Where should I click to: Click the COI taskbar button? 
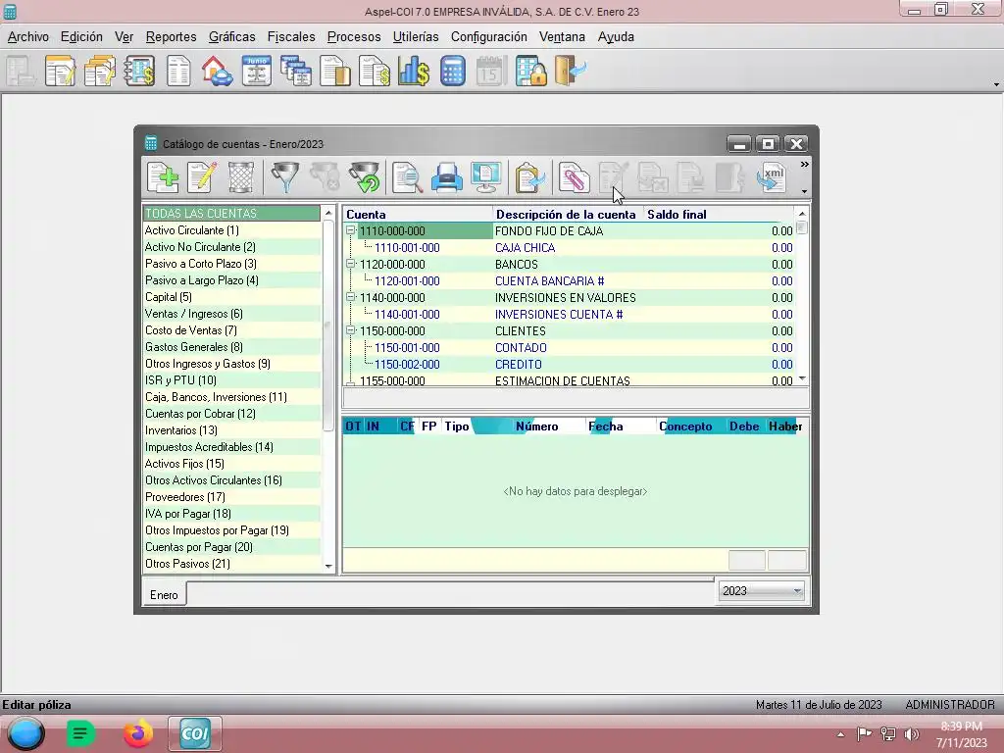(195, 733)
